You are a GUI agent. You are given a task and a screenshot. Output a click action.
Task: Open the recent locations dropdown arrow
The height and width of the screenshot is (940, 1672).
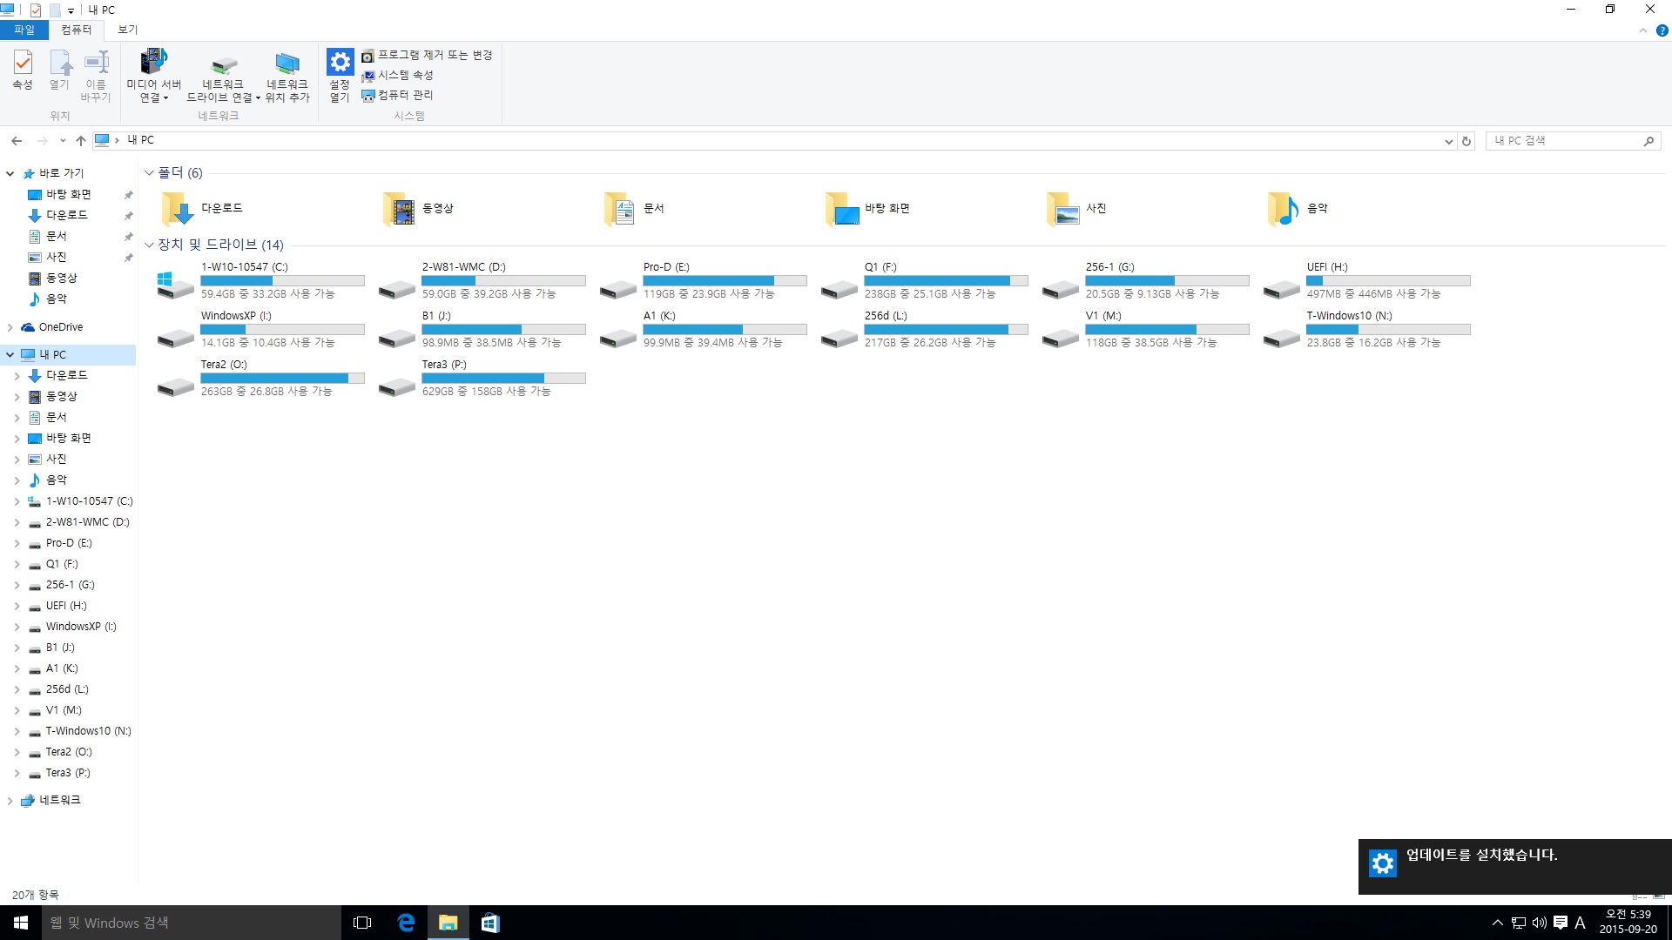pyautogui.click(x=63, y=140)
